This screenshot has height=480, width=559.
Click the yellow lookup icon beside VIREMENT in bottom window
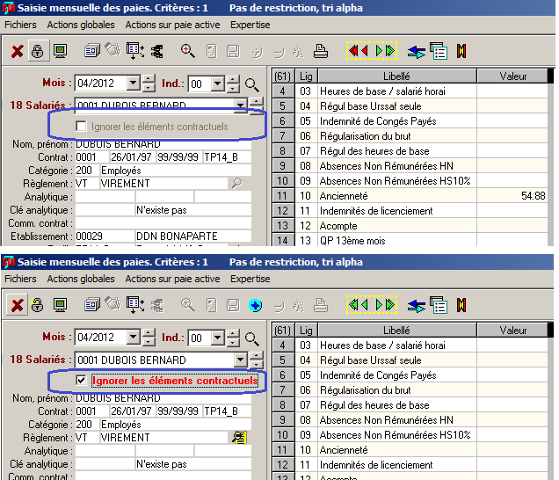coord(239,437)
